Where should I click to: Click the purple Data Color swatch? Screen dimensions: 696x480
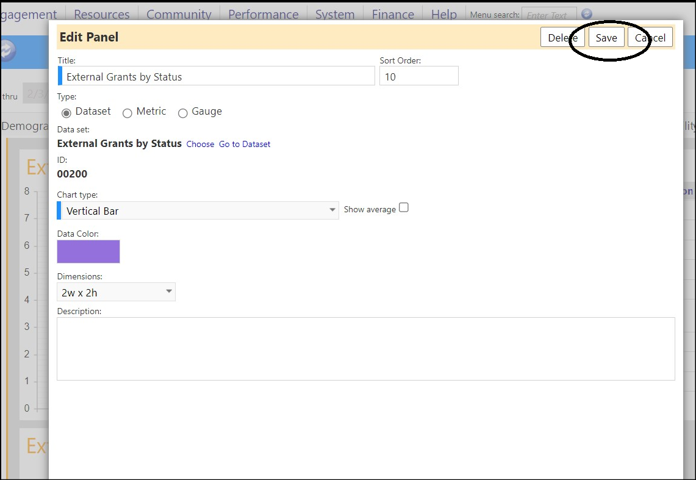88,251
